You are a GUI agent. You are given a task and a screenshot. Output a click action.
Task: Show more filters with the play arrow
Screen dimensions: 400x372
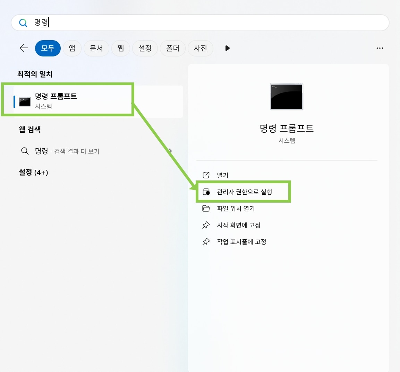pos(227,48)
